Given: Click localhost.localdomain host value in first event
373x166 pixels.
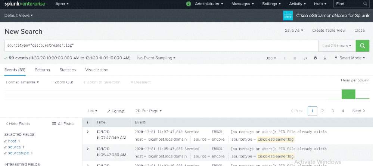Looking at the screenshot, I should coord(167,139).
